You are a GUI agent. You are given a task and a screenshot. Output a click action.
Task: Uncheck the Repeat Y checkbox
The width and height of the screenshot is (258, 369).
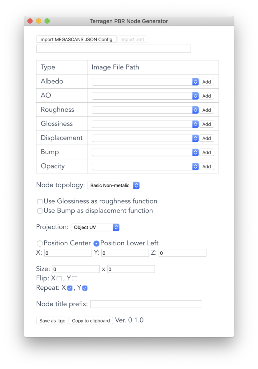point(85,288)
